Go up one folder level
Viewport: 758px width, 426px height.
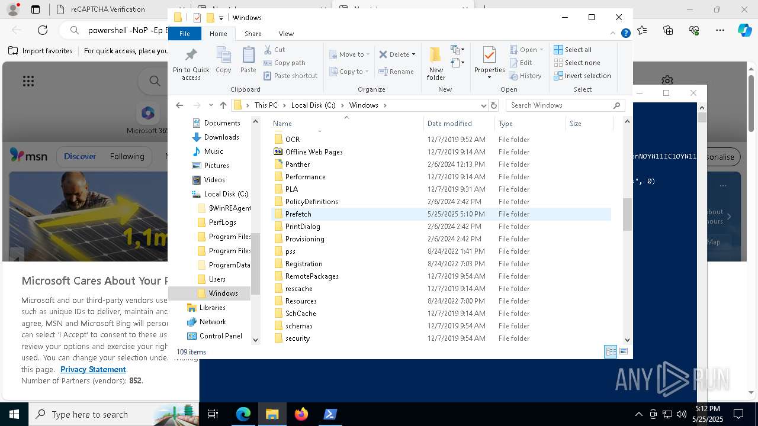click(223, 105)
